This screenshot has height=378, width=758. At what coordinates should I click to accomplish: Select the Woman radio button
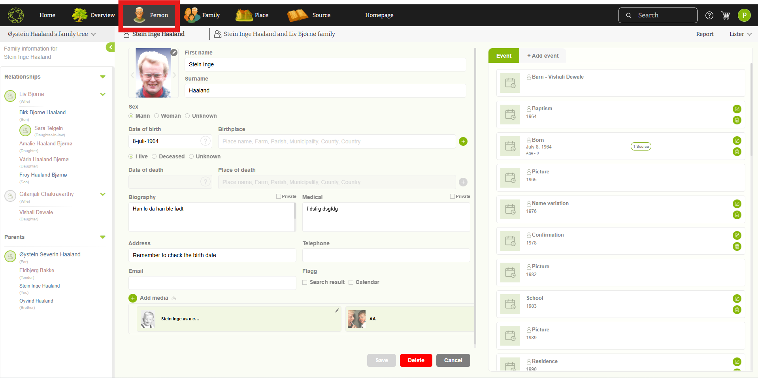click(157, 116)
